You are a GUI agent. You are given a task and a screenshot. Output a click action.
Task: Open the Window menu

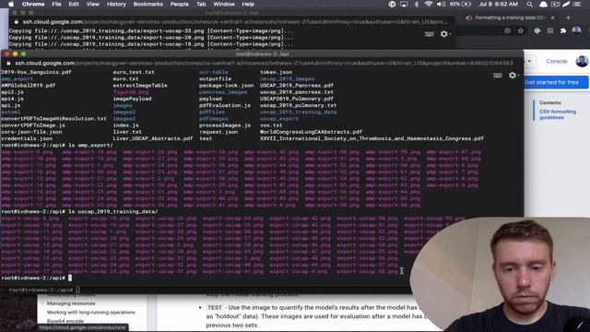click(224, 4)
